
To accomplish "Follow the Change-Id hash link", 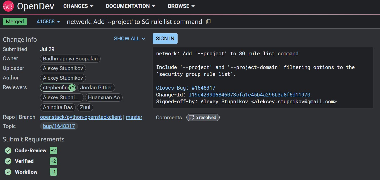I will 250,95.
